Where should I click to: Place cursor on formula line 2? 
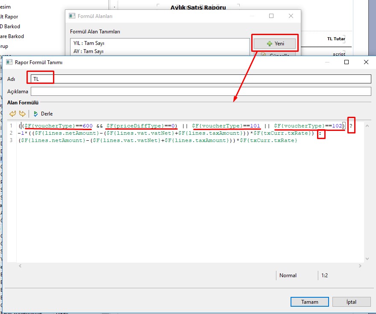pyautogui.click(x=171, y=133)
